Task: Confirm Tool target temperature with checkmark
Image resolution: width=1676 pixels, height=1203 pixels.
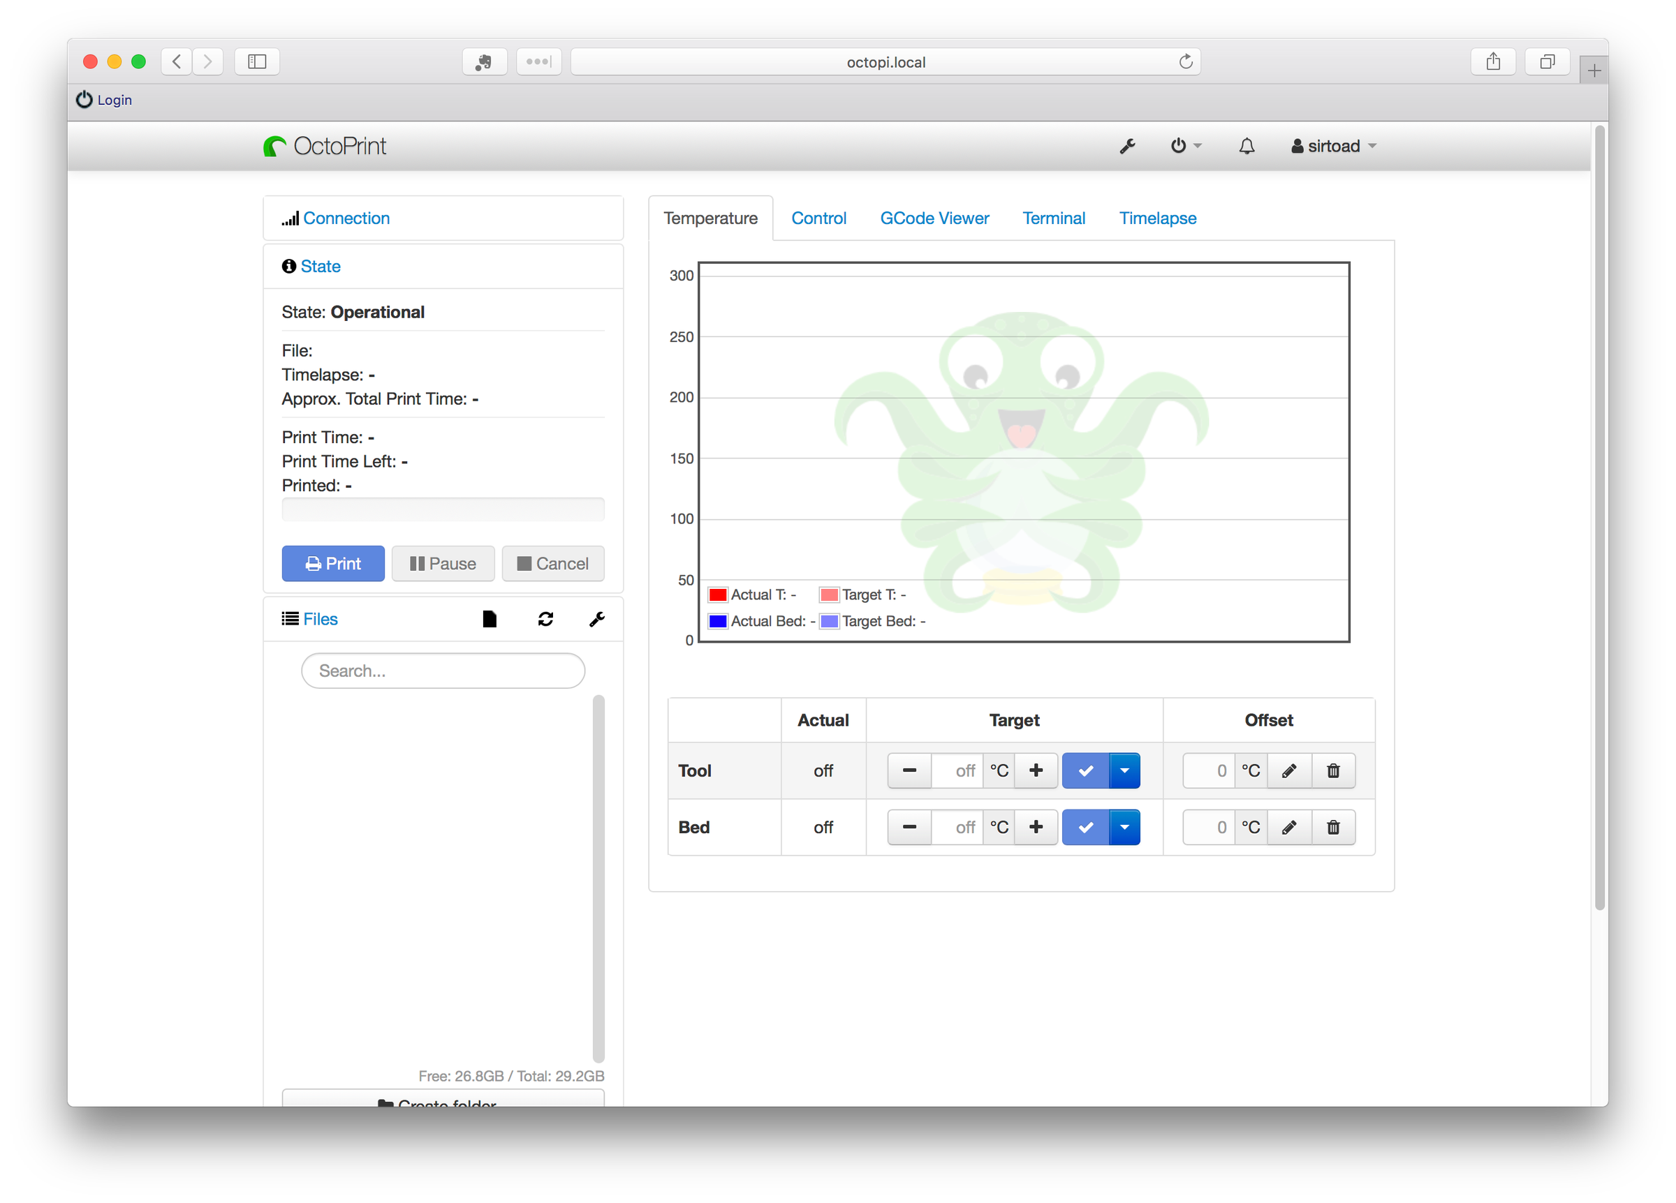Action: [1085, 770]
